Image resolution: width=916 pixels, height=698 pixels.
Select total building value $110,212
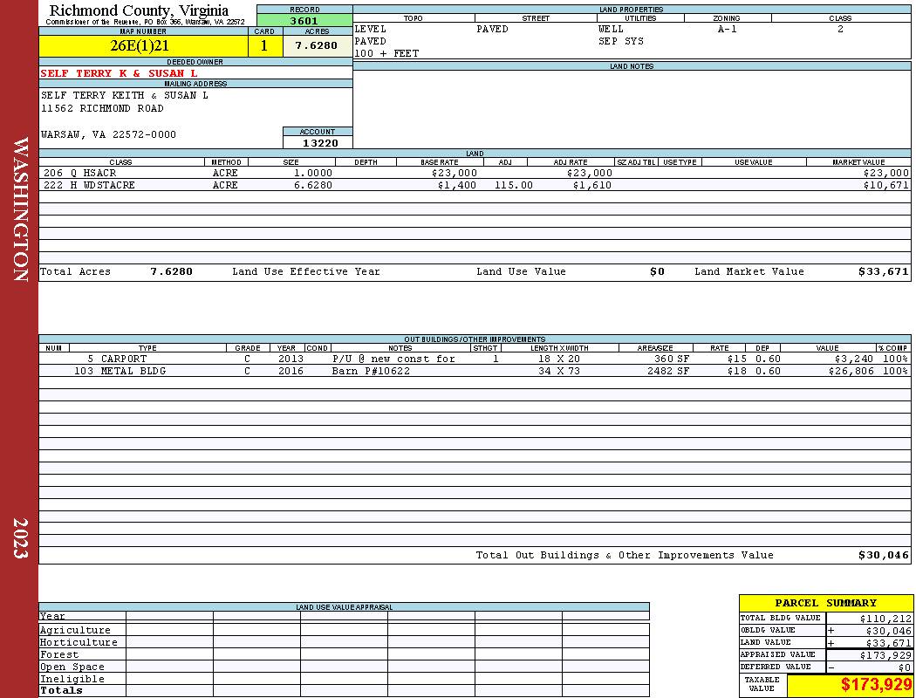tap(885, 619)
